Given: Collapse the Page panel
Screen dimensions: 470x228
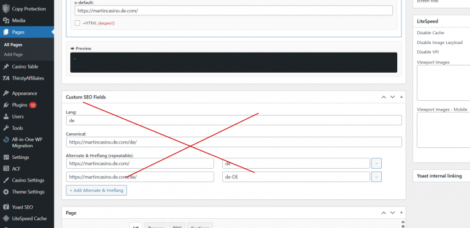Looking at the screenshot, I should pos(401,213).
